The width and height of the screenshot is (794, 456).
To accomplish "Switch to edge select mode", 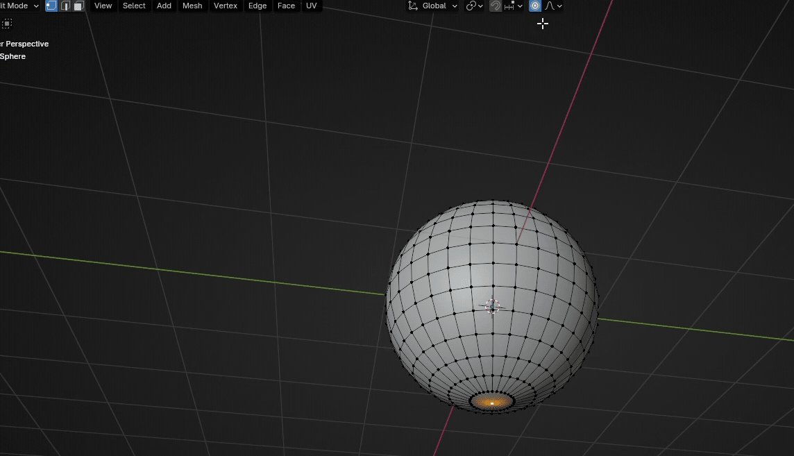I will [x=65, y=6].
